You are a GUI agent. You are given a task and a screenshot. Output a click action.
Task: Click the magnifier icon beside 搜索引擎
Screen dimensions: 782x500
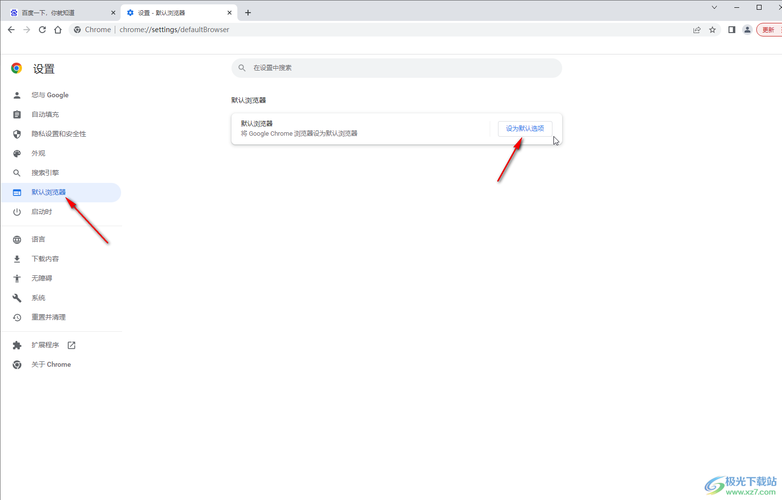point(17,173)
